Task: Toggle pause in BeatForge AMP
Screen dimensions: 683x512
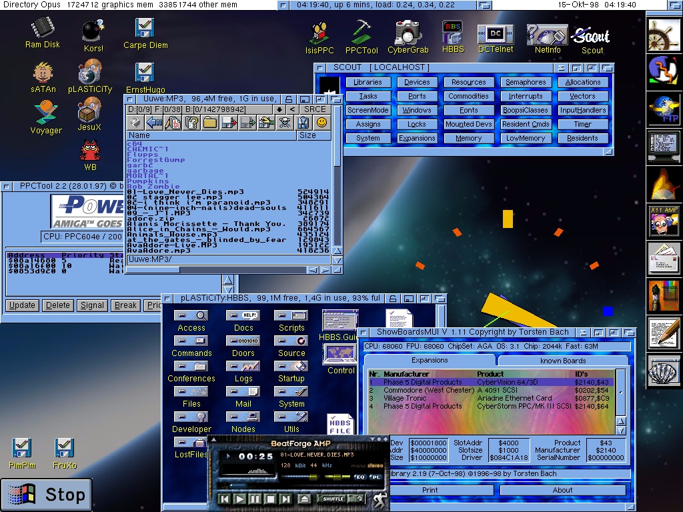Action: point(255,499)
